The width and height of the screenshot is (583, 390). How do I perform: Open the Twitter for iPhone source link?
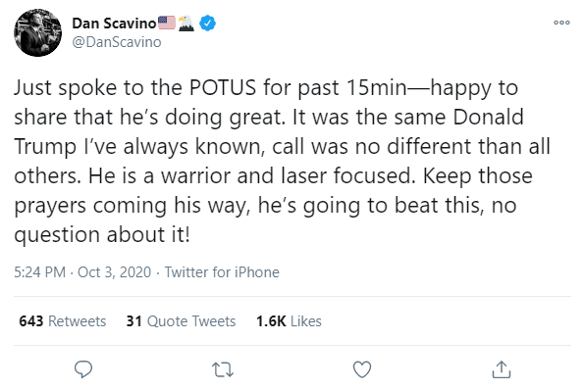(x=222, y=272)
